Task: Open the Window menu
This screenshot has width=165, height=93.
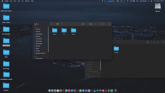Action: point(27,1)
